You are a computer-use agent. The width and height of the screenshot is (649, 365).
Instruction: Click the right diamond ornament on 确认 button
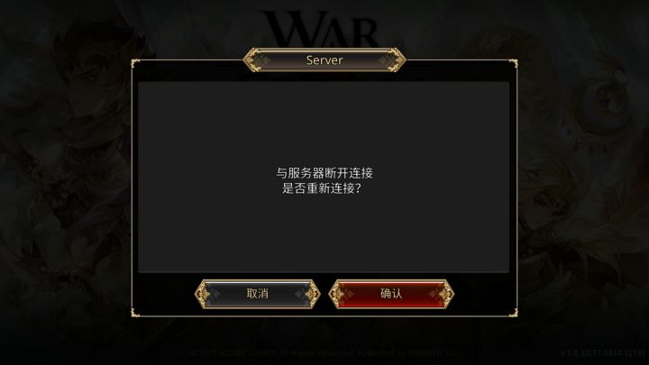tap(446, 294)
